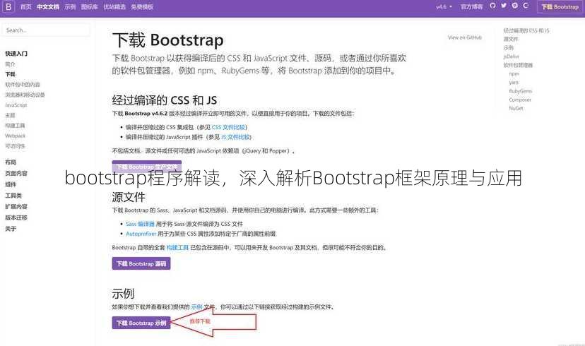Screen dimensions: 585x346
Task: Open 软件包中的内容 sidebar item
Action: coord(23,85)
